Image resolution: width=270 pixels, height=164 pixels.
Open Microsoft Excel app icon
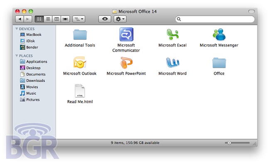pyautogui.click(x=172, y=34)
